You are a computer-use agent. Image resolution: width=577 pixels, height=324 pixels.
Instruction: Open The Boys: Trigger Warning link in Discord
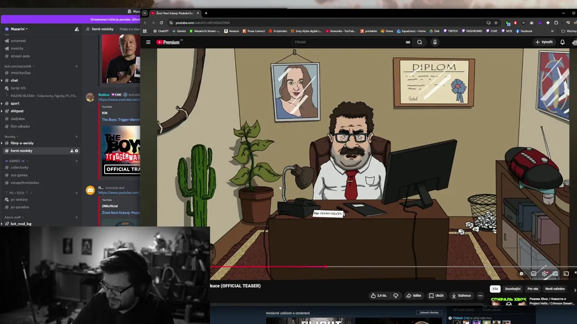120,120
